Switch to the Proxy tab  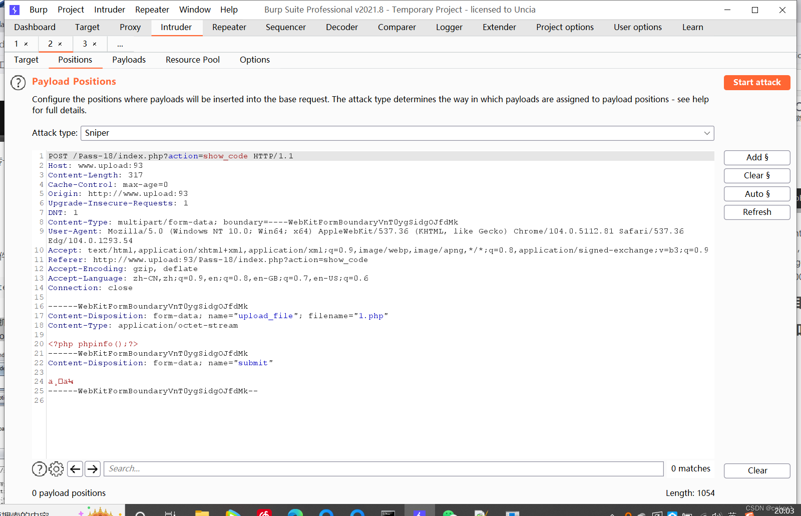130,27
